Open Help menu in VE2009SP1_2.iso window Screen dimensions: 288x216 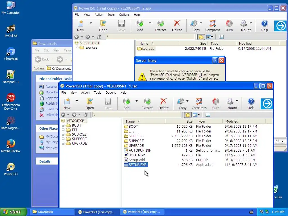pyautogui.click(x=137, y=15)
